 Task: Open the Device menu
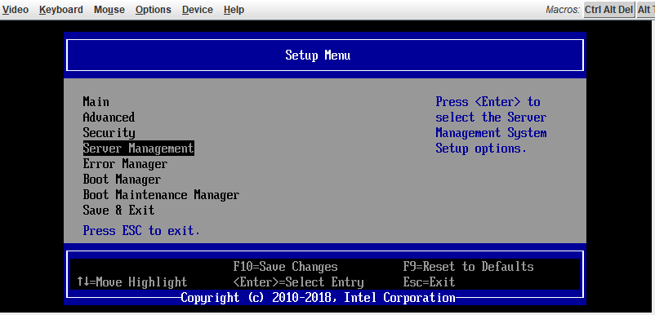point(197,10)
